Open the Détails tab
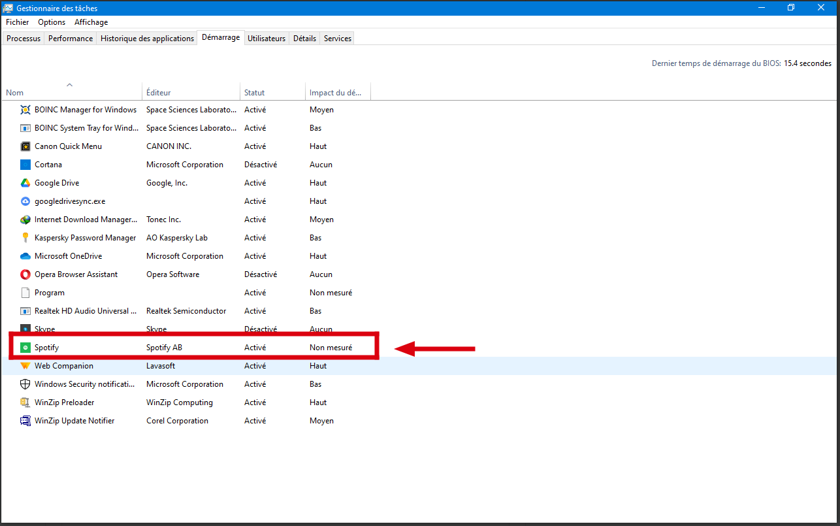 pos(304,39)
